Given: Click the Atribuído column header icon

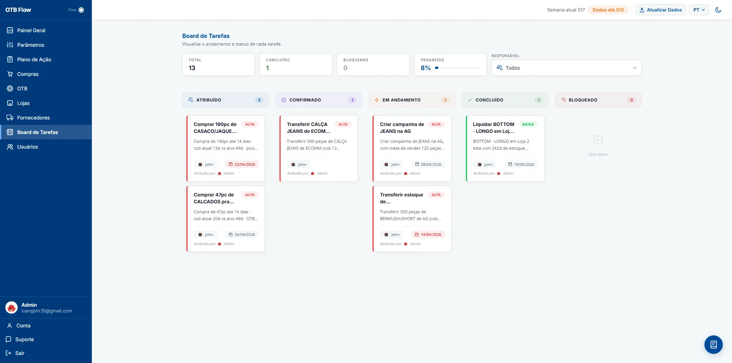Looking at the screenshot, I should tap(191, 100).
